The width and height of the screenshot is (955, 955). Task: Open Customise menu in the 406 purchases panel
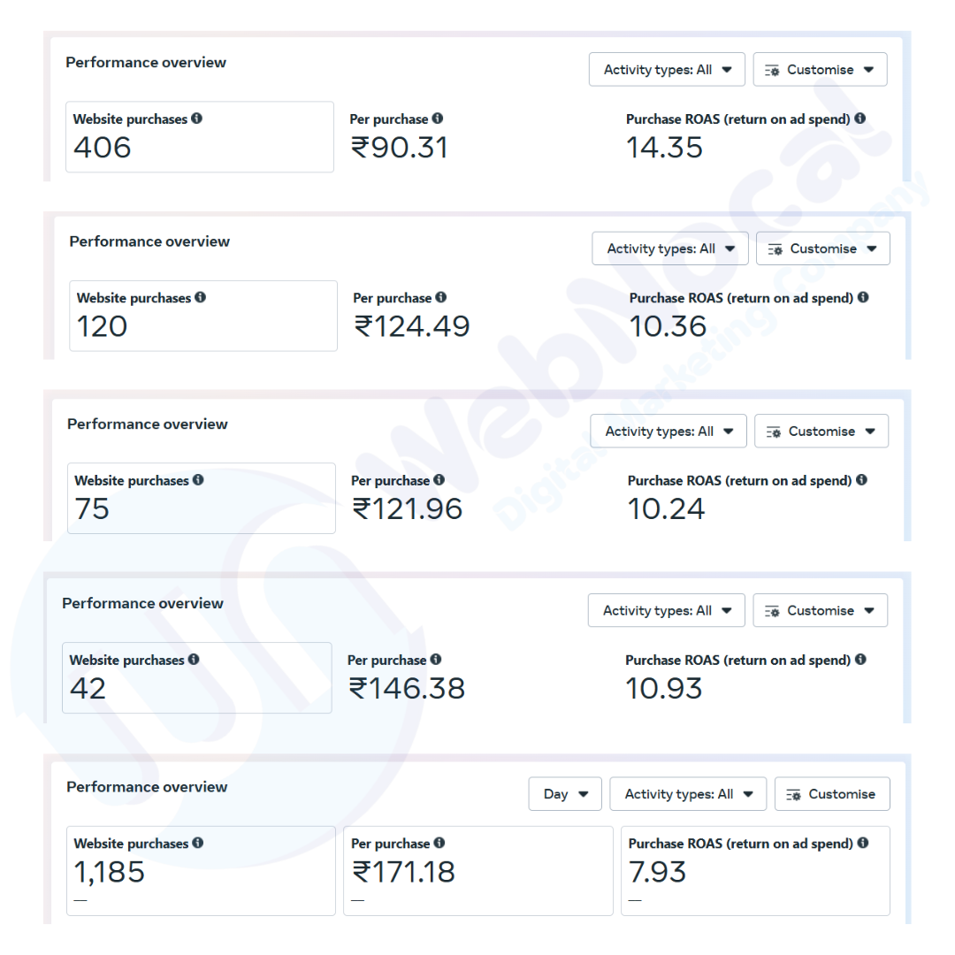[x=820, y=70]
